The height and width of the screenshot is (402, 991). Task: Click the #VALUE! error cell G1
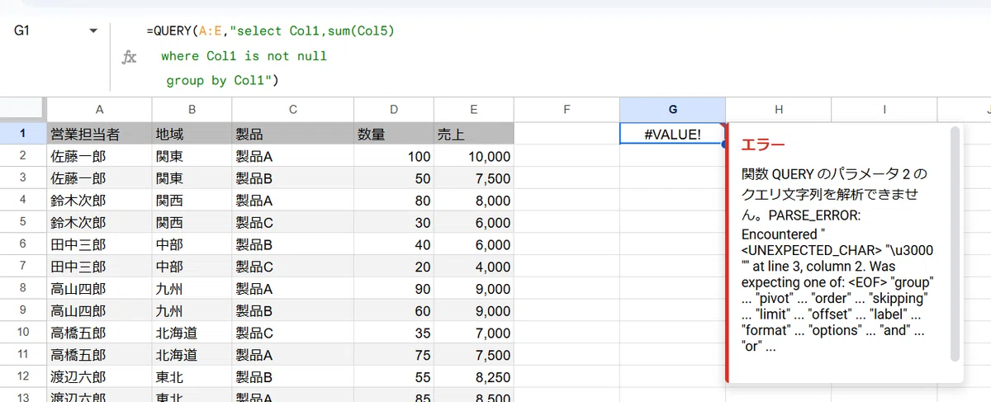(x=672, y=133)
